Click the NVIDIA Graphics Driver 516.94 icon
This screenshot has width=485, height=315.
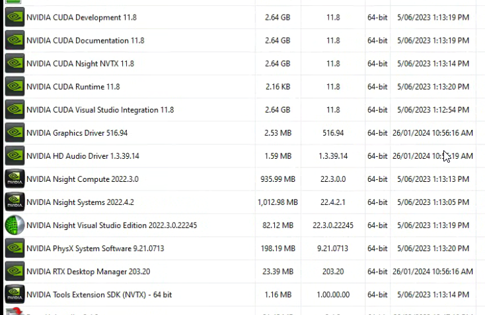point(15,133)
